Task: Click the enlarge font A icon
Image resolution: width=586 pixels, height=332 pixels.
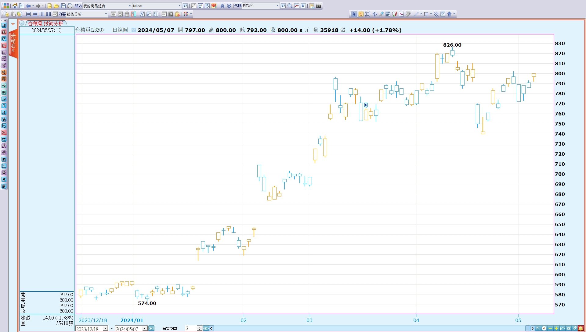Action: [142, 14]
